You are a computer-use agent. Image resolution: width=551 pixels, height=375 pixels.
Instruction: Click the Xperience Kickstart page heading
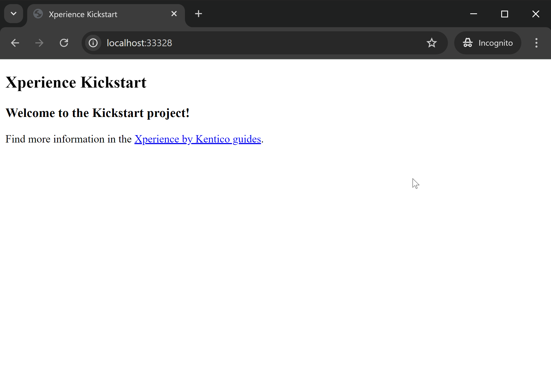(x=76, y=83)
